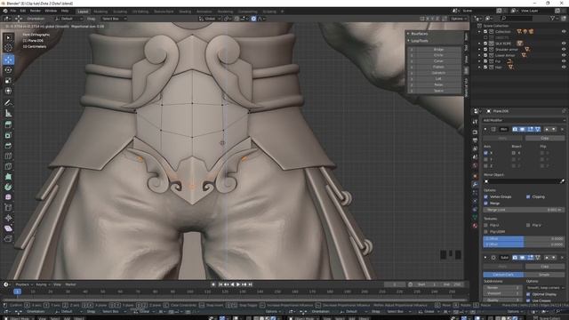Select the Poly Build tool
Viewport: 569px width, 320px height.
[8, 177]
